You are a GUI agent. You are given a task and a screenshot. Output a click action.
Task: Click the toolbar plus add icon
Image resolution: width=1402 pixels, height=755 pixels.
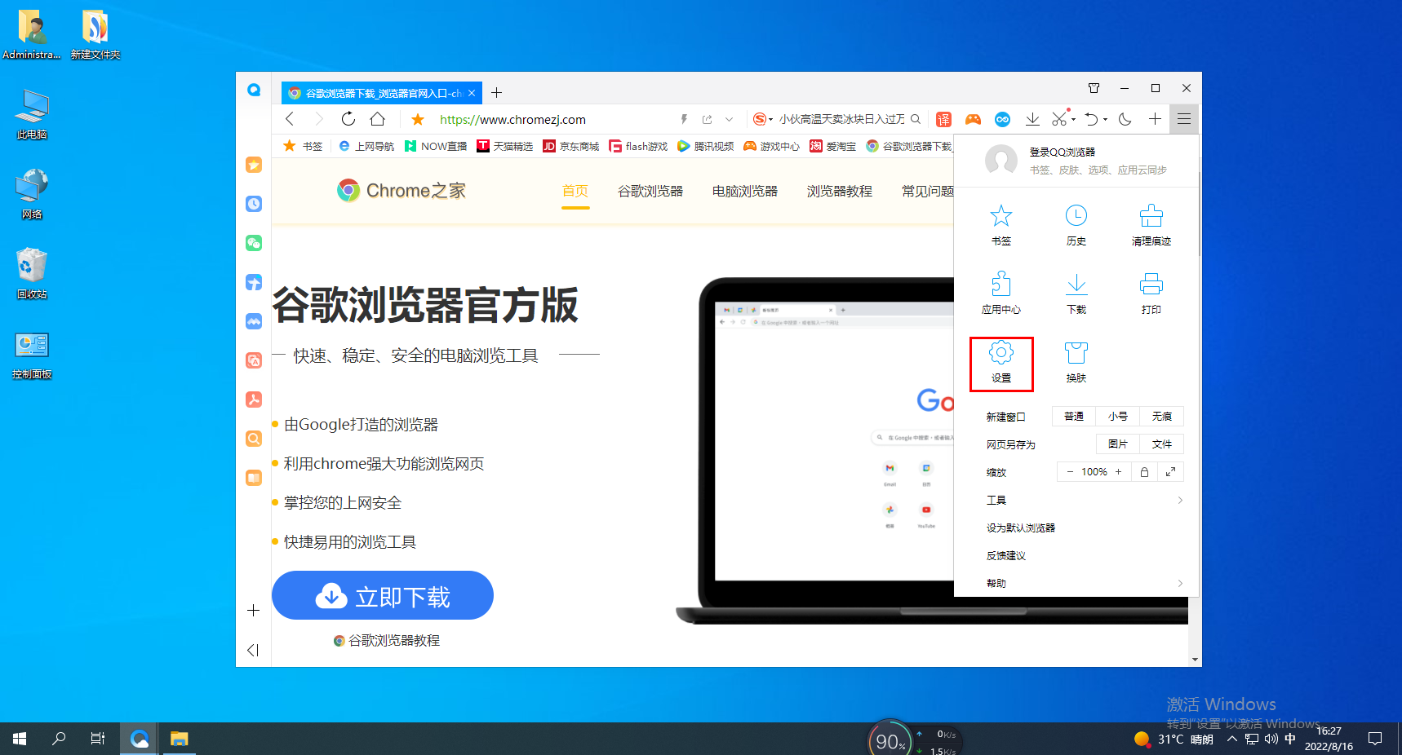point(1155,119)
